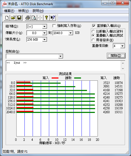This screenshot has width=131, height=156.
Task: Click scroll up arrow in description box
Action: click(x=123, y=63)
